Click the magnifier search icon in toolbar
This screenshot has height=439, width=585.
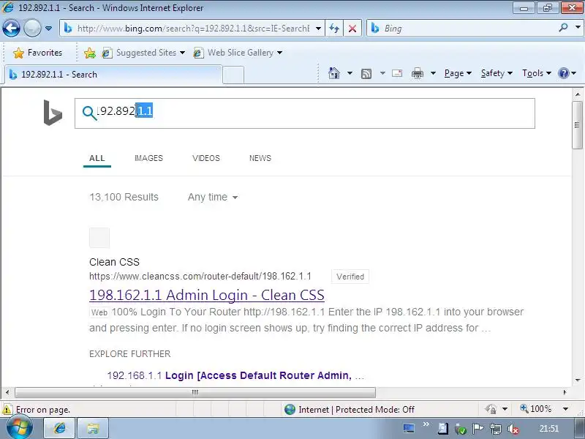pos(563,28)
